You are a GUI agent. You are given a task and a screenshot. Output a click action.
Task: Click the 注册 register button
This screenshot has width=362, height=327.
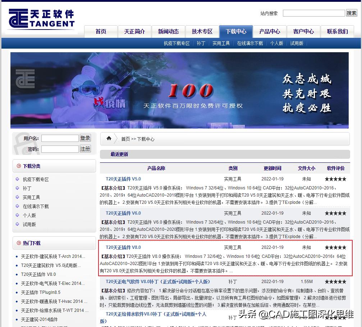coord(85,148)
